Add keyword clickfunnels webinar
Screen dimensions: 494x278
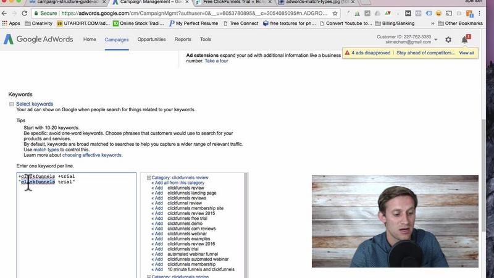(x=157, y=234)
